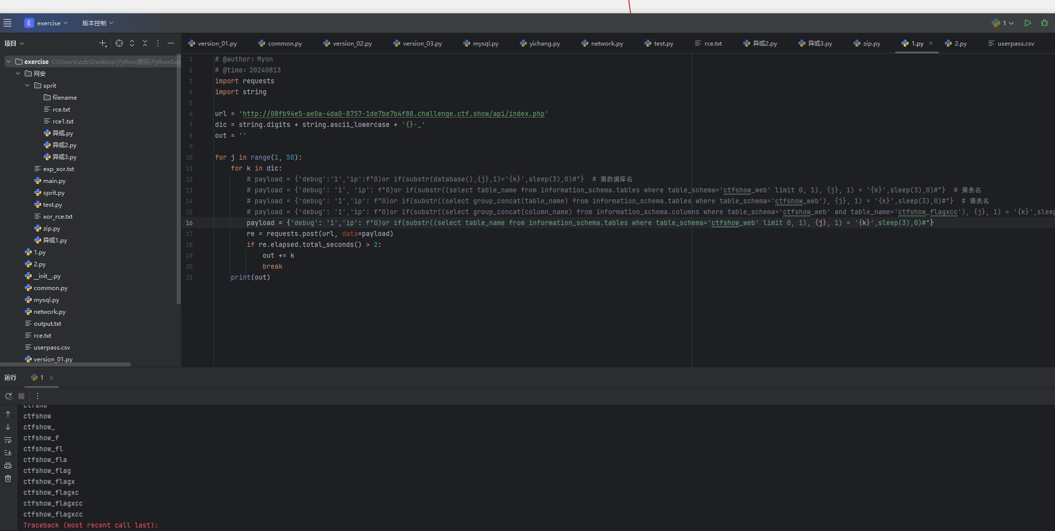Select the filename folder in tree
The image size is (1055, 531).
(60, 97)
